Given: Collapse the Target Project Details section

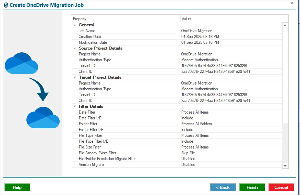Looking at the screenshot, I should 75,77.
